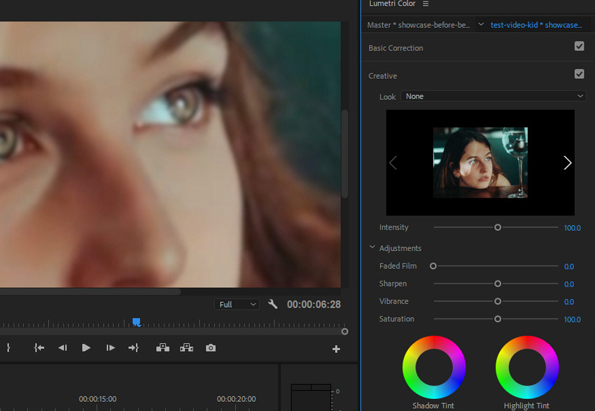595x411 pixels.
Task: Select the Export Frame camera icon
Action: [x=210, y=347]
